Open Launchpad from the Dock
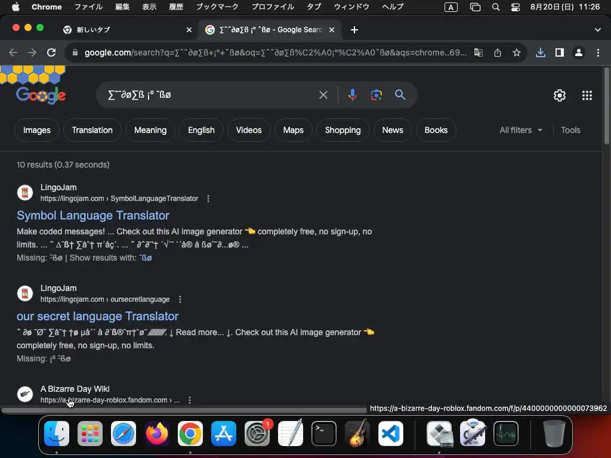This screenshot has width=611, height=458. (x=90, y=434)
